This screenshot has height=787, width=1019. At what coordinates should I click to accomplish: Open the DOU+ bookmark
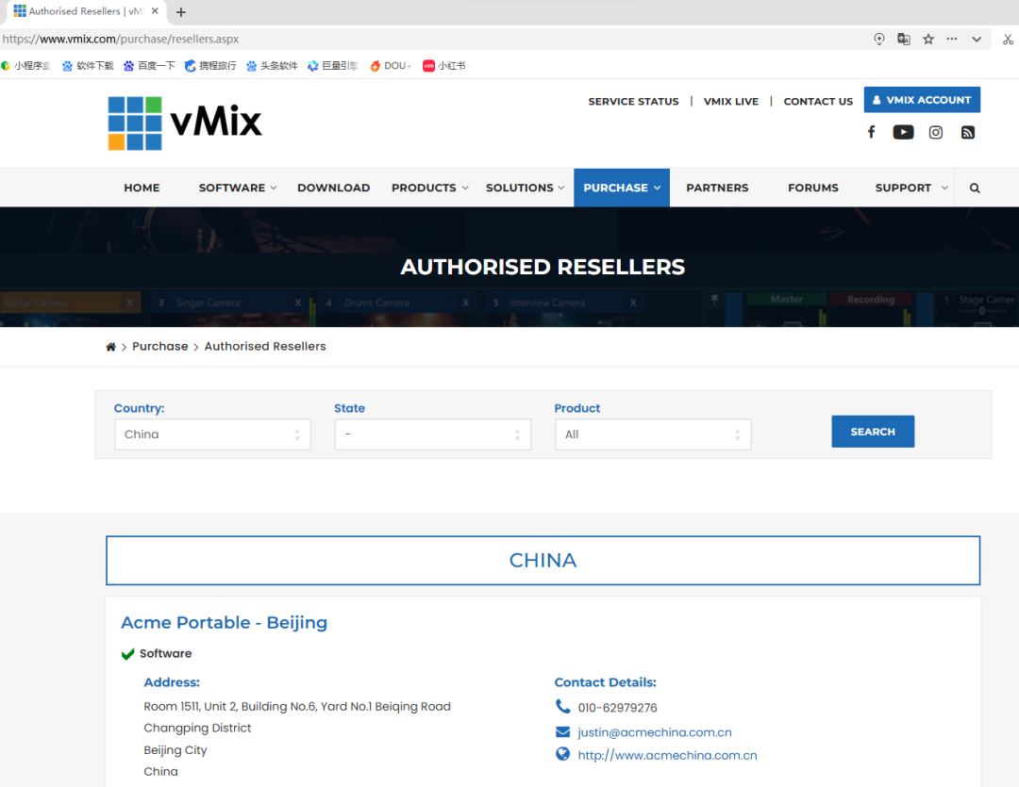pyautogui.click(x=391, y=66)
